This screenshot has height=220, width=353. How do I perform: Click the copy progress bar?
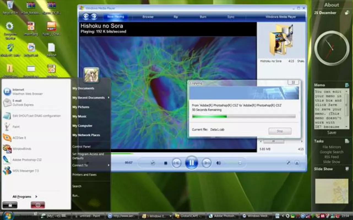coord(244,116)
